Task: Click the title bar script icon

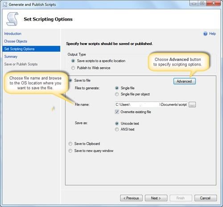Action: 5,4
